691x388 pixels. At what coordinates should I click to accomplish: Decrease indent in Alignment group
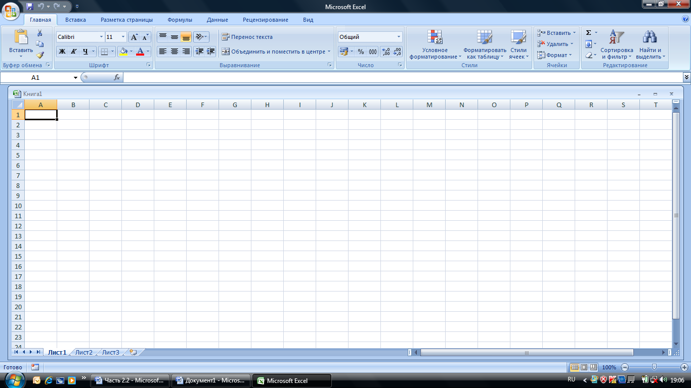pyautogui.click(x=199, y=52)
